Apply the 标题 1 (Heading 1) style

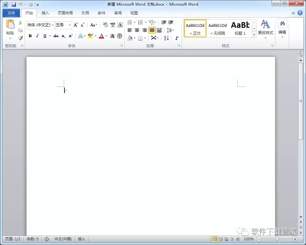click(240, 28)
